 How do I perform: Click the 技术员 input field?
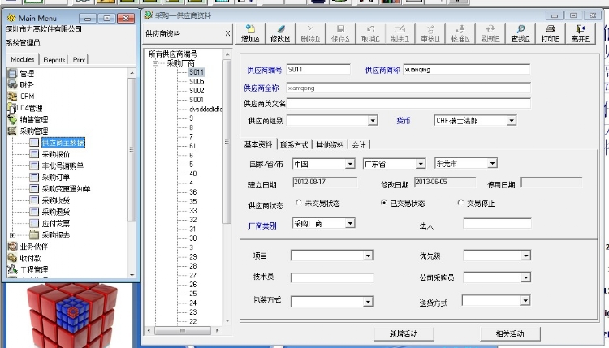(331, 277)
